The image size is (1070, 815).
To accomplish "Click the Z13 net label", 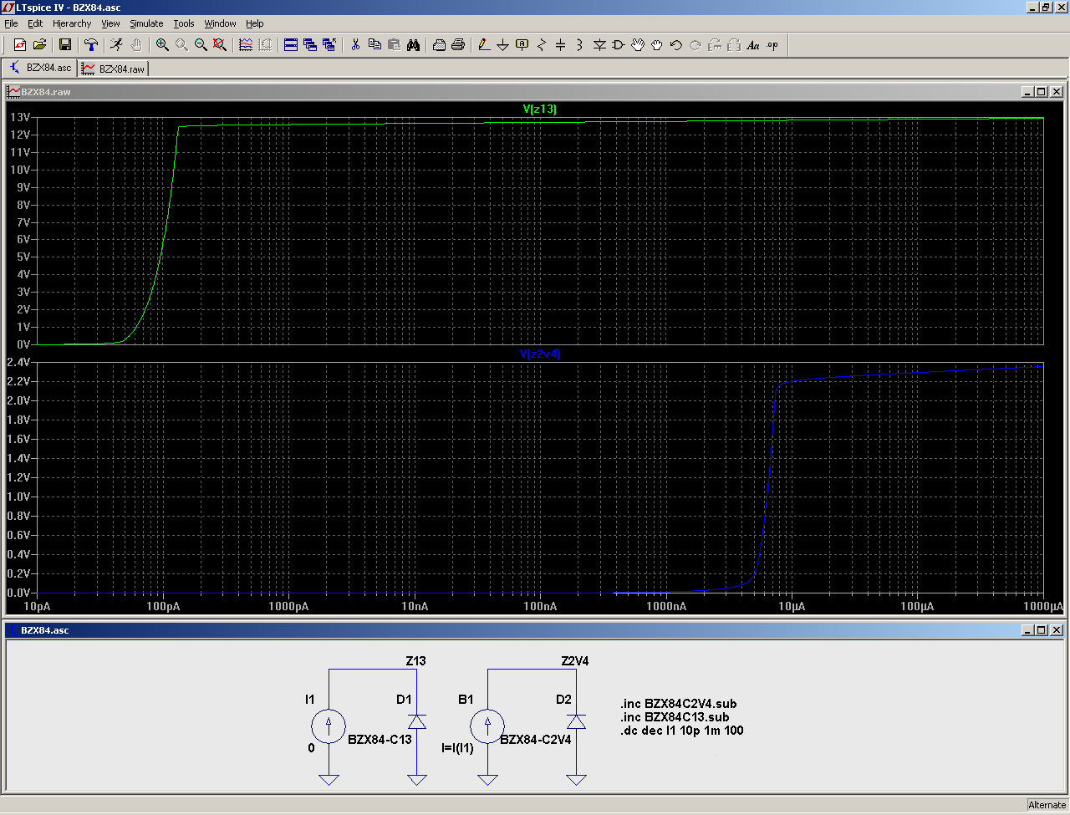I will point(415,661).
